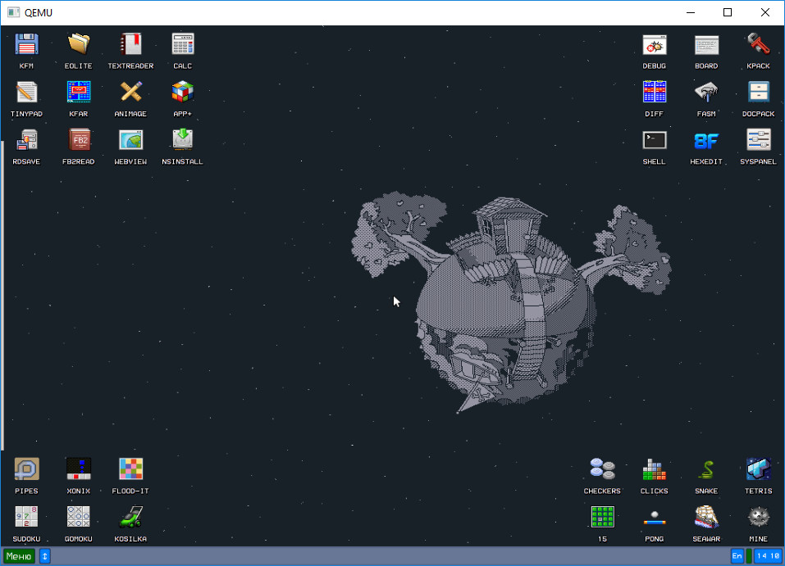
Task: Start the TETRIS game icon
Action: pos(759,469)
